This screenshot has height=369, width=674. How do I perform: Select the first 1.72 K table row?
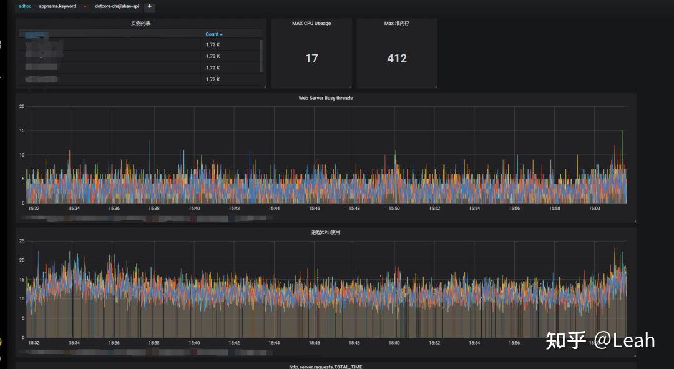pos(140,45)
